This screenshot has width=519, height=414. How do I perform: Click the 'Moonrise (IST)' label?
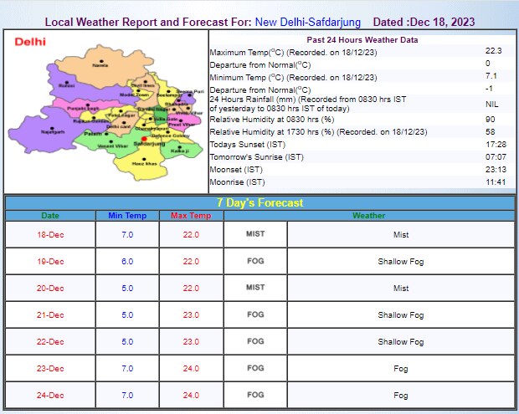[x=237, y=182]
